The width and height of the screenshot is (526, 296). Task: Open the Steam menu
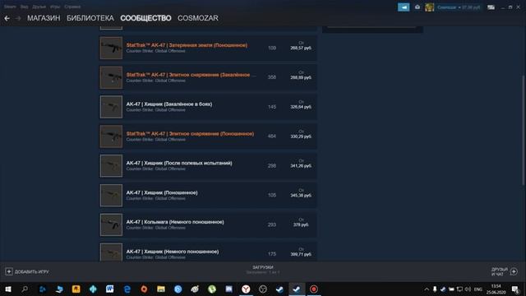[x=10, y=7]
